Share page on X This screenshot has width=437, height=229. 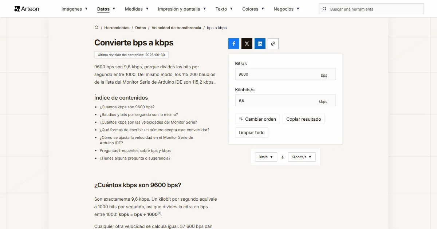[x=247, y=44]
